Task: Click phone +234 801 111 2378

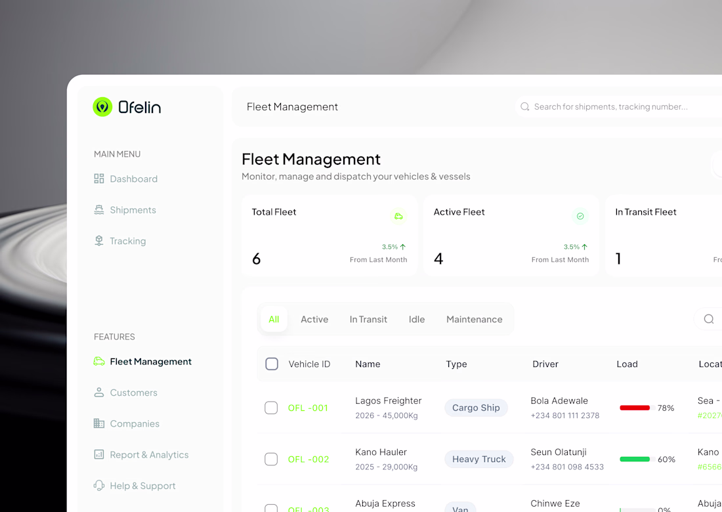Action: (565, 416)
